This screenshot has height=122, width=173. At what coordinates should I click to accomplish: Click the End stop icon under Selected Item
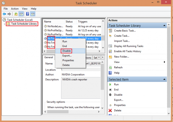(110, 90)
